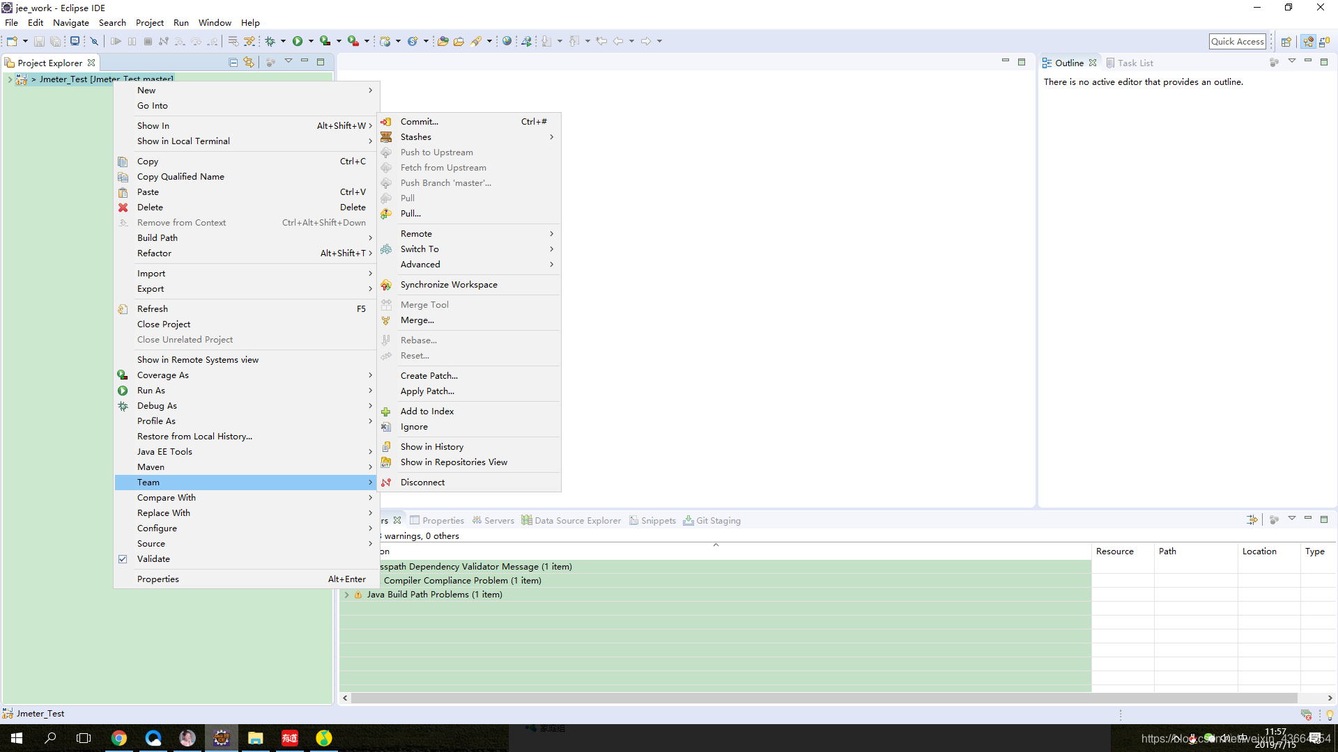The height and width of the screenshot is (752, 1338).
Task: Click the green Run toolbar button
Action: 298,41
